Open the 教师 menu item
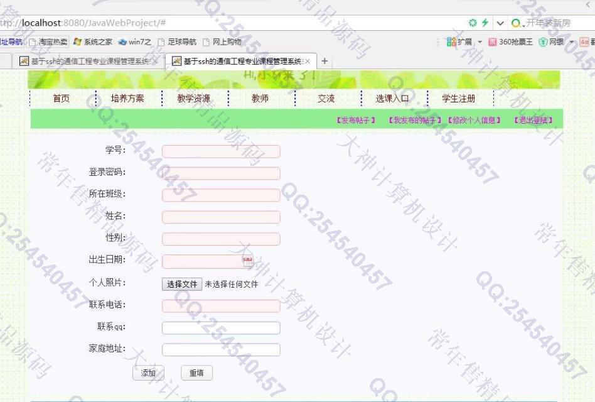The width and height of the screenshot is (595, 402). [260, 99]
